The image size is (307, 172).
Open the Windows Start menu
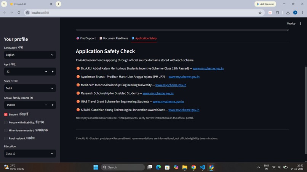(96, 167)
